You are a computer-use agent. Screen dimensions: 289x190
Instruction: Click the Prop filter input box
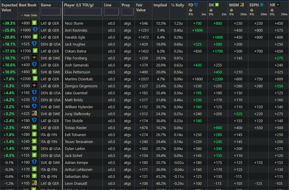coord(127,12)
